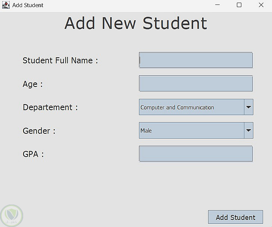The height and width of the screenshot is (227, 272).
Task: Click 'Computer and Communication' combo box text
Action: (177, 108)
